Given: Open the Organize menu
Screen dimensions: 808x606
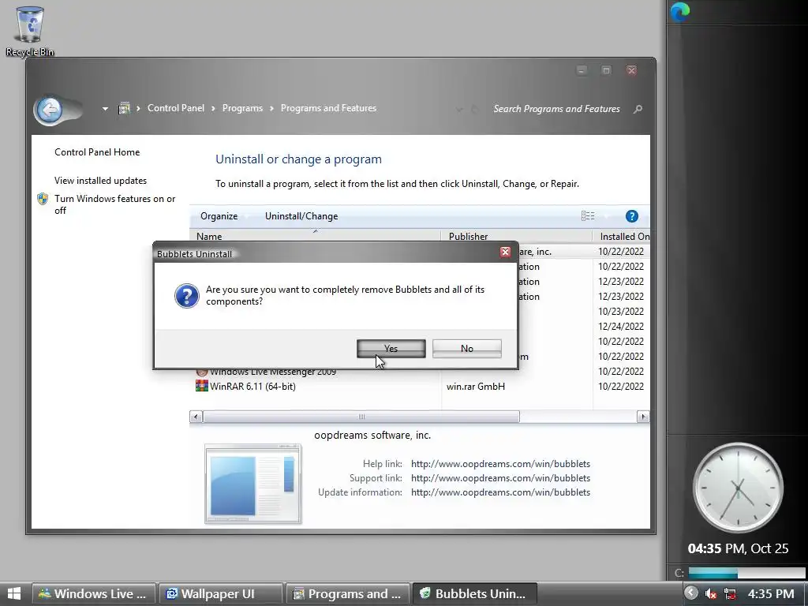Looking at the screenshot, I should point(219,216).
